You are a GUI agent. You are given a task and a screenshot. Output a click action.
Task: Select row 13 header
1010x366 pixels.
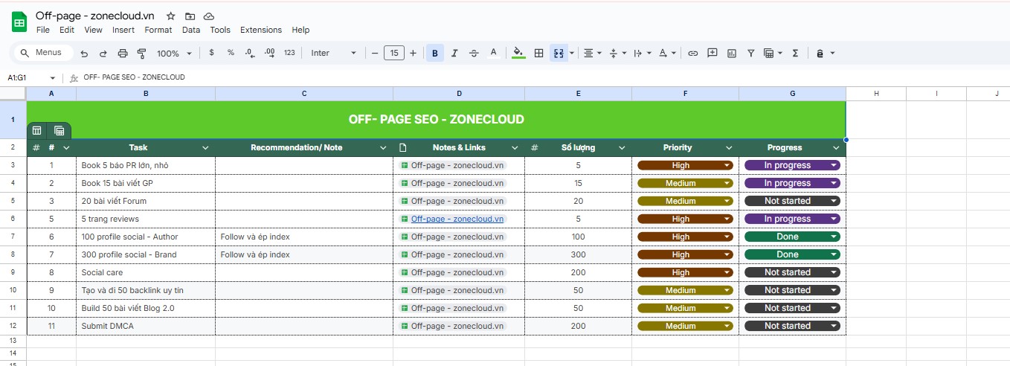13,340
